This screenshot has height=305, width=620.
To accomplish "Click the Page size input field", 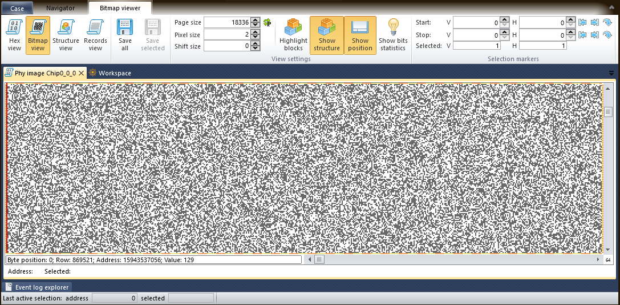I will (x=228, y=23).
